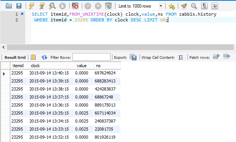
Task: Run Explain plan magnifier-lightning icon
Action: pos(52,6)
